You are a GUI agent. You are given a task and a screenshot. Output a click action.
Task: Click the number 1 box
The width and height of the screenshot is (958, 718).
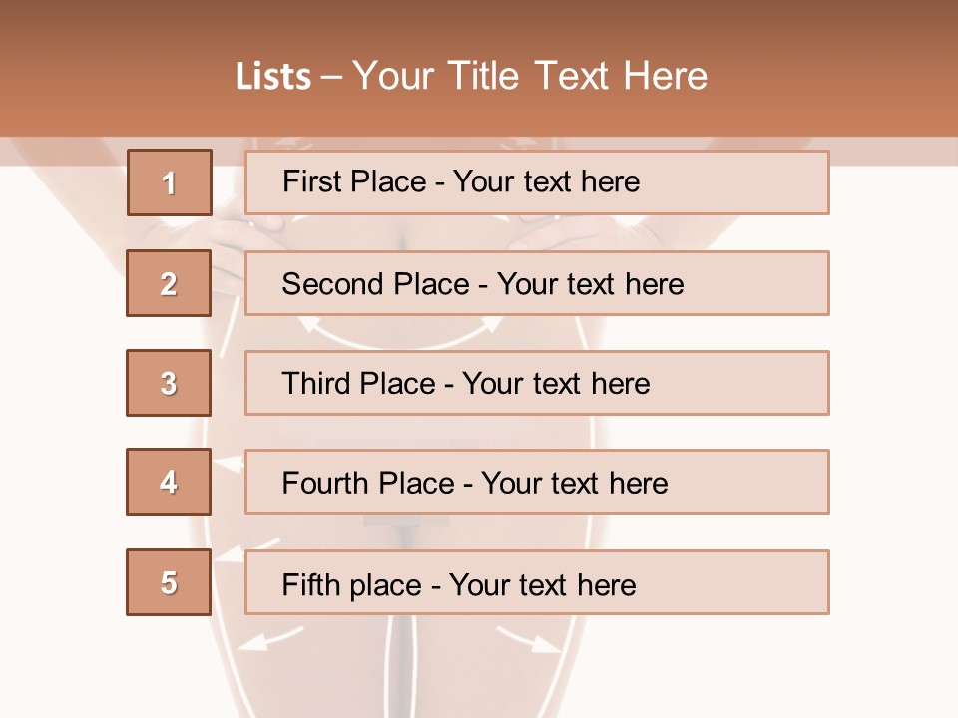(169, 182)
